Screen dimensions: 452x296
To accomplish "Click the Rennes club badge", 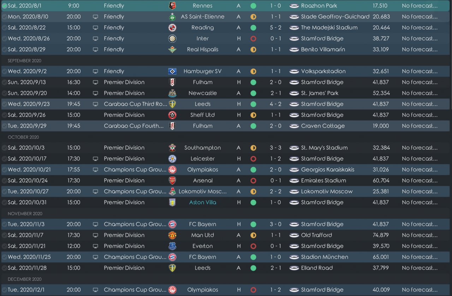I will click(x=172, y=6).
